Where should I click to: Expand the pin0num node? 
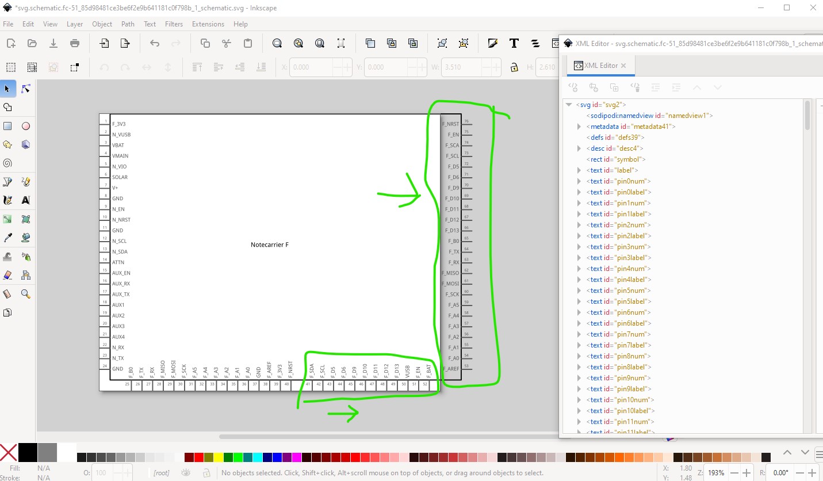[x=579, y=181]
